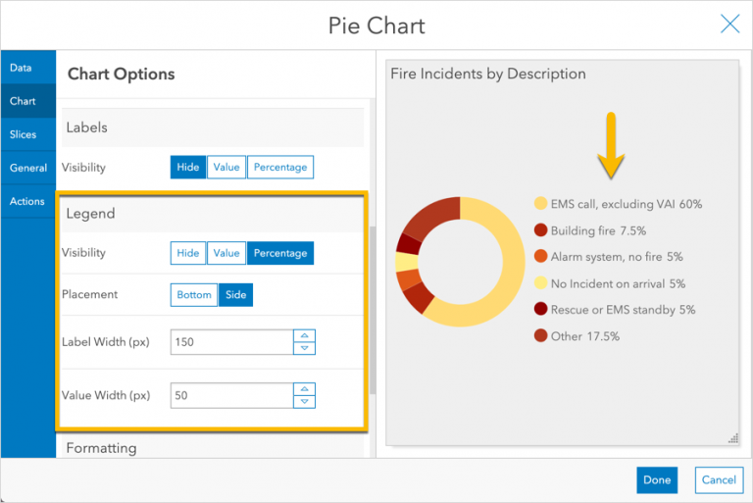
Task: Set Labels visibility to Percentage
Action: 280,168
